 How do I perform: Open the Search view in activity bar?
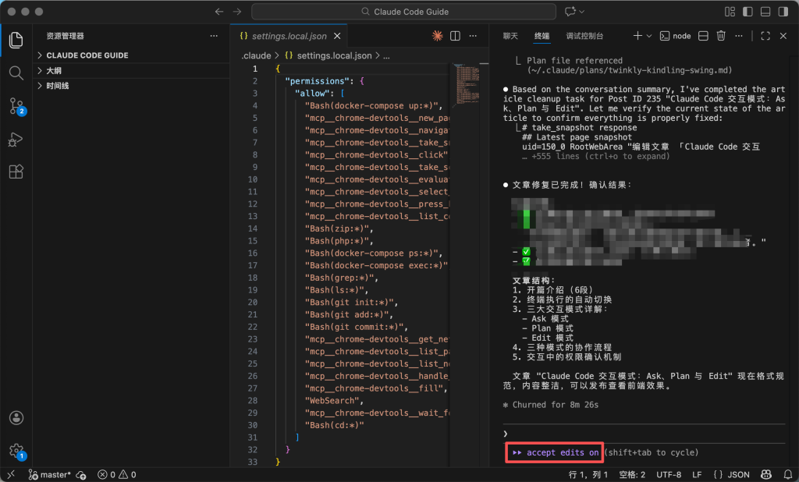pyautogui.click(x=16, y=73)
